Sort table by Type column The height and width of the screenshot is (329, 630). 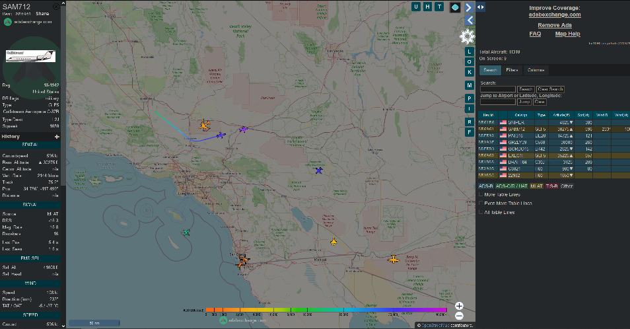coord(542,116)
